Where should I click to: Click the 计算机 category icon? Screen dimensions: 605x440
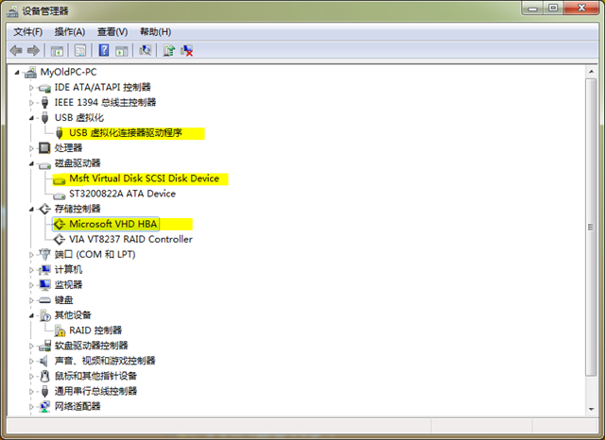coord(44,270)
